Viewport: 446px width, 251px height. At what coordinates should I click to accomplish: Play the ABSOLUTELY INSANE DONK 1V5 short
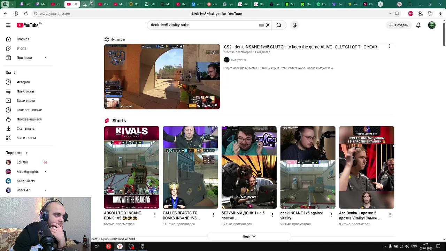pos(131,167)
